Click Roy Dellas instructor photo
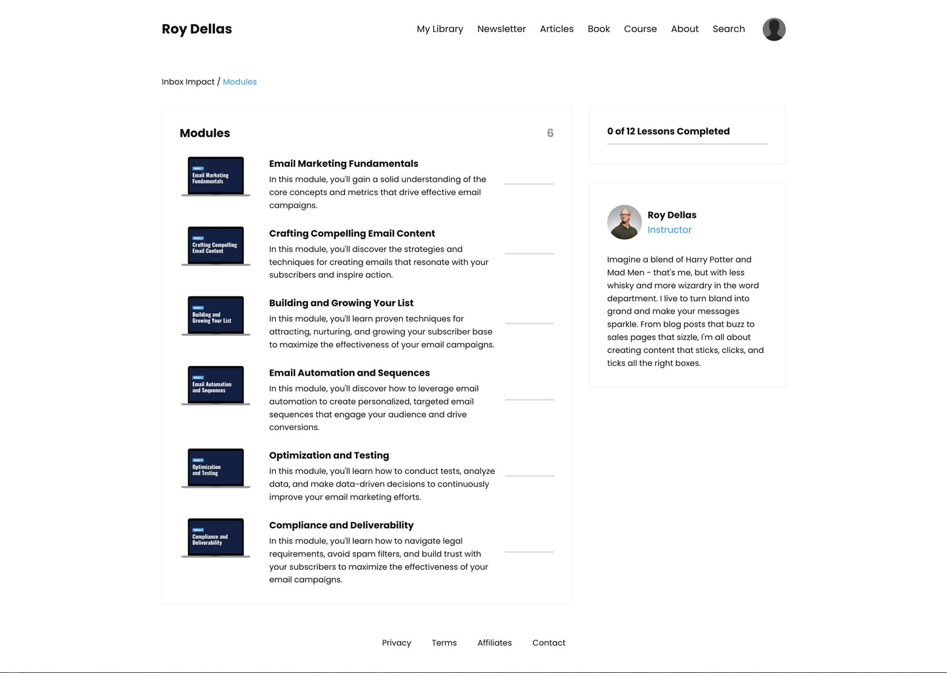Image resolution: width=947 pixels, height=673 pixels. [x=624, y=222]
